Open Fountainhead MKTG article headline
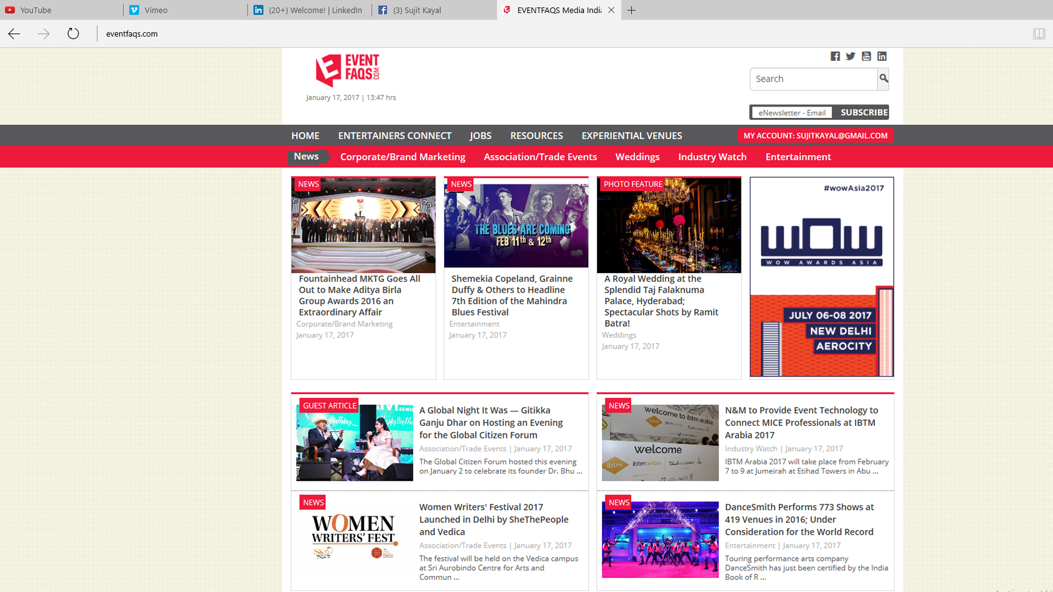This screenshot has width=1053, height=592. tap(359, 295)
